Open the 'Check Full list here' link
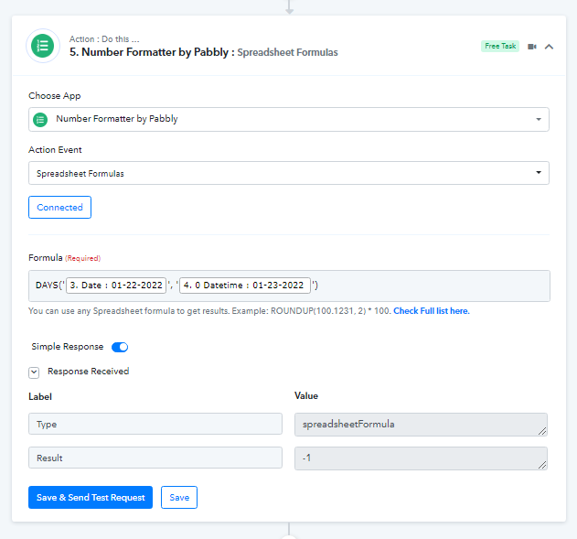Screen dimensions: 577x539 coord(432,311)
